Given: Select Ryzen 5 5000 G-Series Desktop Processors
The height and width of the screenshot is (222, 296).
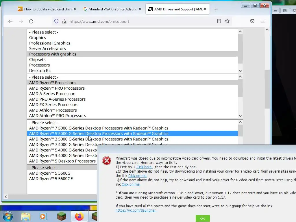Looking at the screenshot, I should [132, 134].
